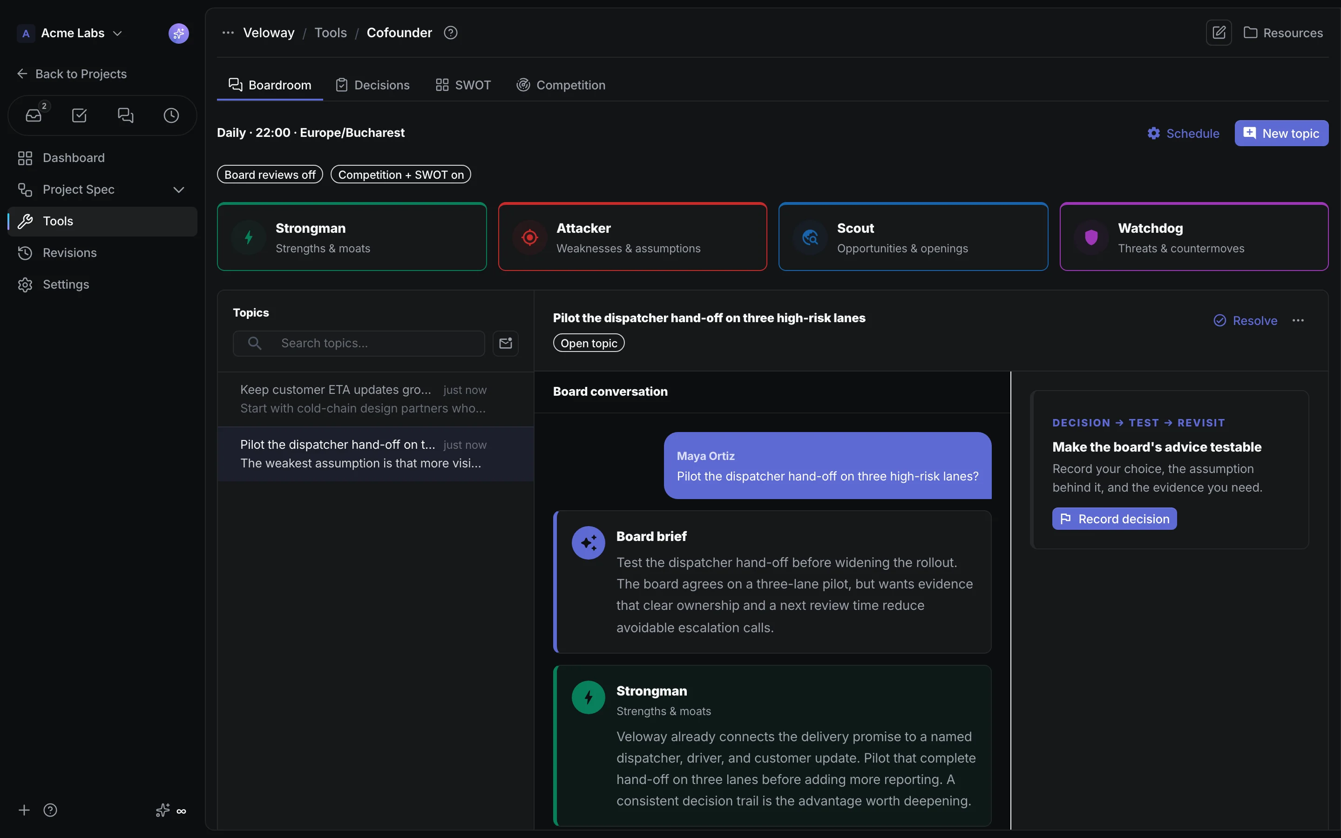
Task: Click the Strongman lightning avatar in conversation
Action: coord(589,697)
